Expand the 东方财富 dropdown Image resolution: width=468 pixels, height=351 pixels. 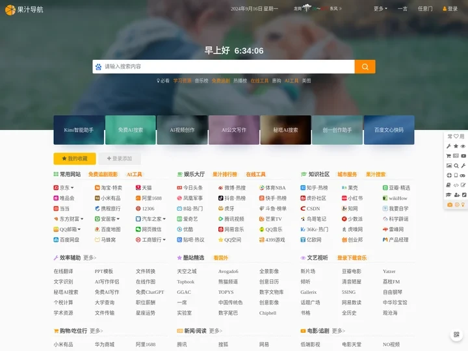coord(82,219)
